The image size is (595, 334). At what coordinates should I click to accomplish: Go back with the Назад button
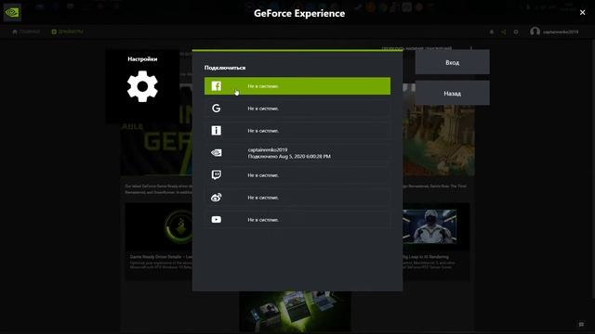(x=453, y=93)
